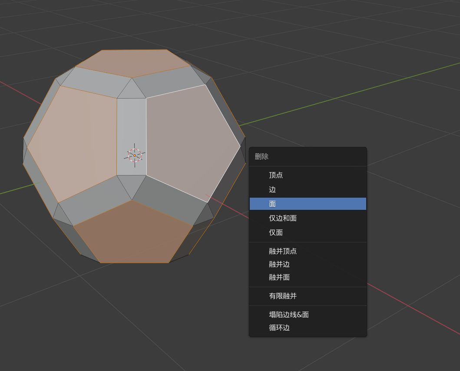Select the top pentagonal face
The height and width of the screenshot is (371, 460).
pyautogui.click(x=133, y=62)
